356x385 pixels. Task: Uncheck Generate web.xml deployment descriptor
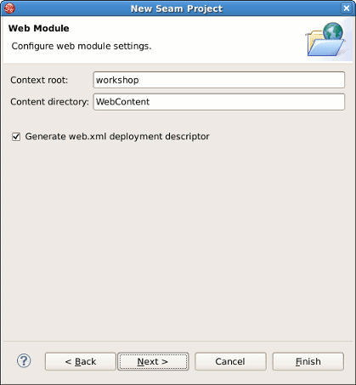coord(16,137)
